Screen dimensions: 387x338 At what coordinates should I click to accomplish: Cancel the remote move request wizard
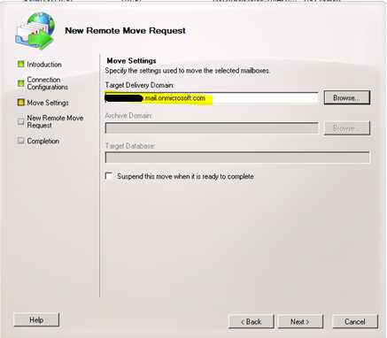[x=355, y=321]
